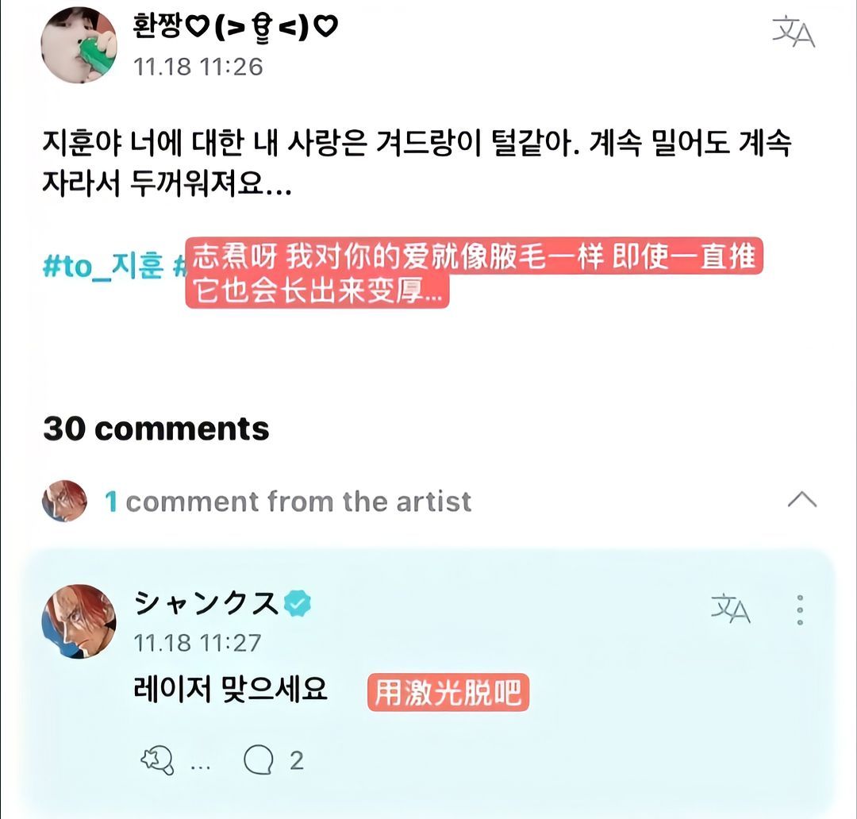The image size is (857, 819).
Task: Open the シャンクス username profile
Action: [206, 604]
